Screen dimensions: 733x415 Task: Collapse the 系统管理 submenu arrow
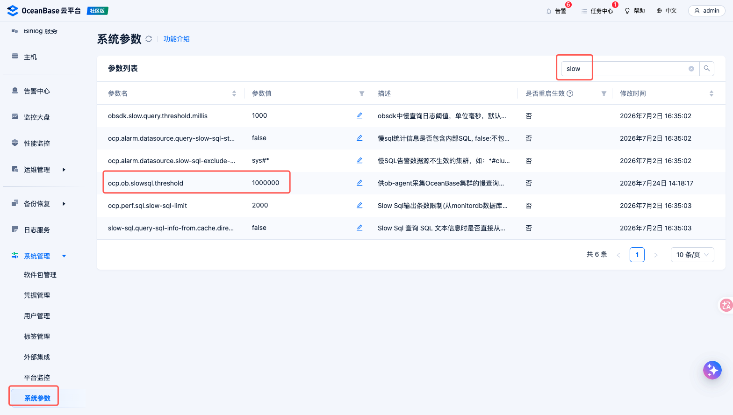point(64,256)
